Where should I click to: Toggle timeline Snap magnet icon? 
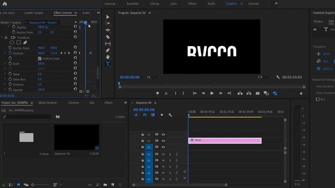[x=144, y=115]
